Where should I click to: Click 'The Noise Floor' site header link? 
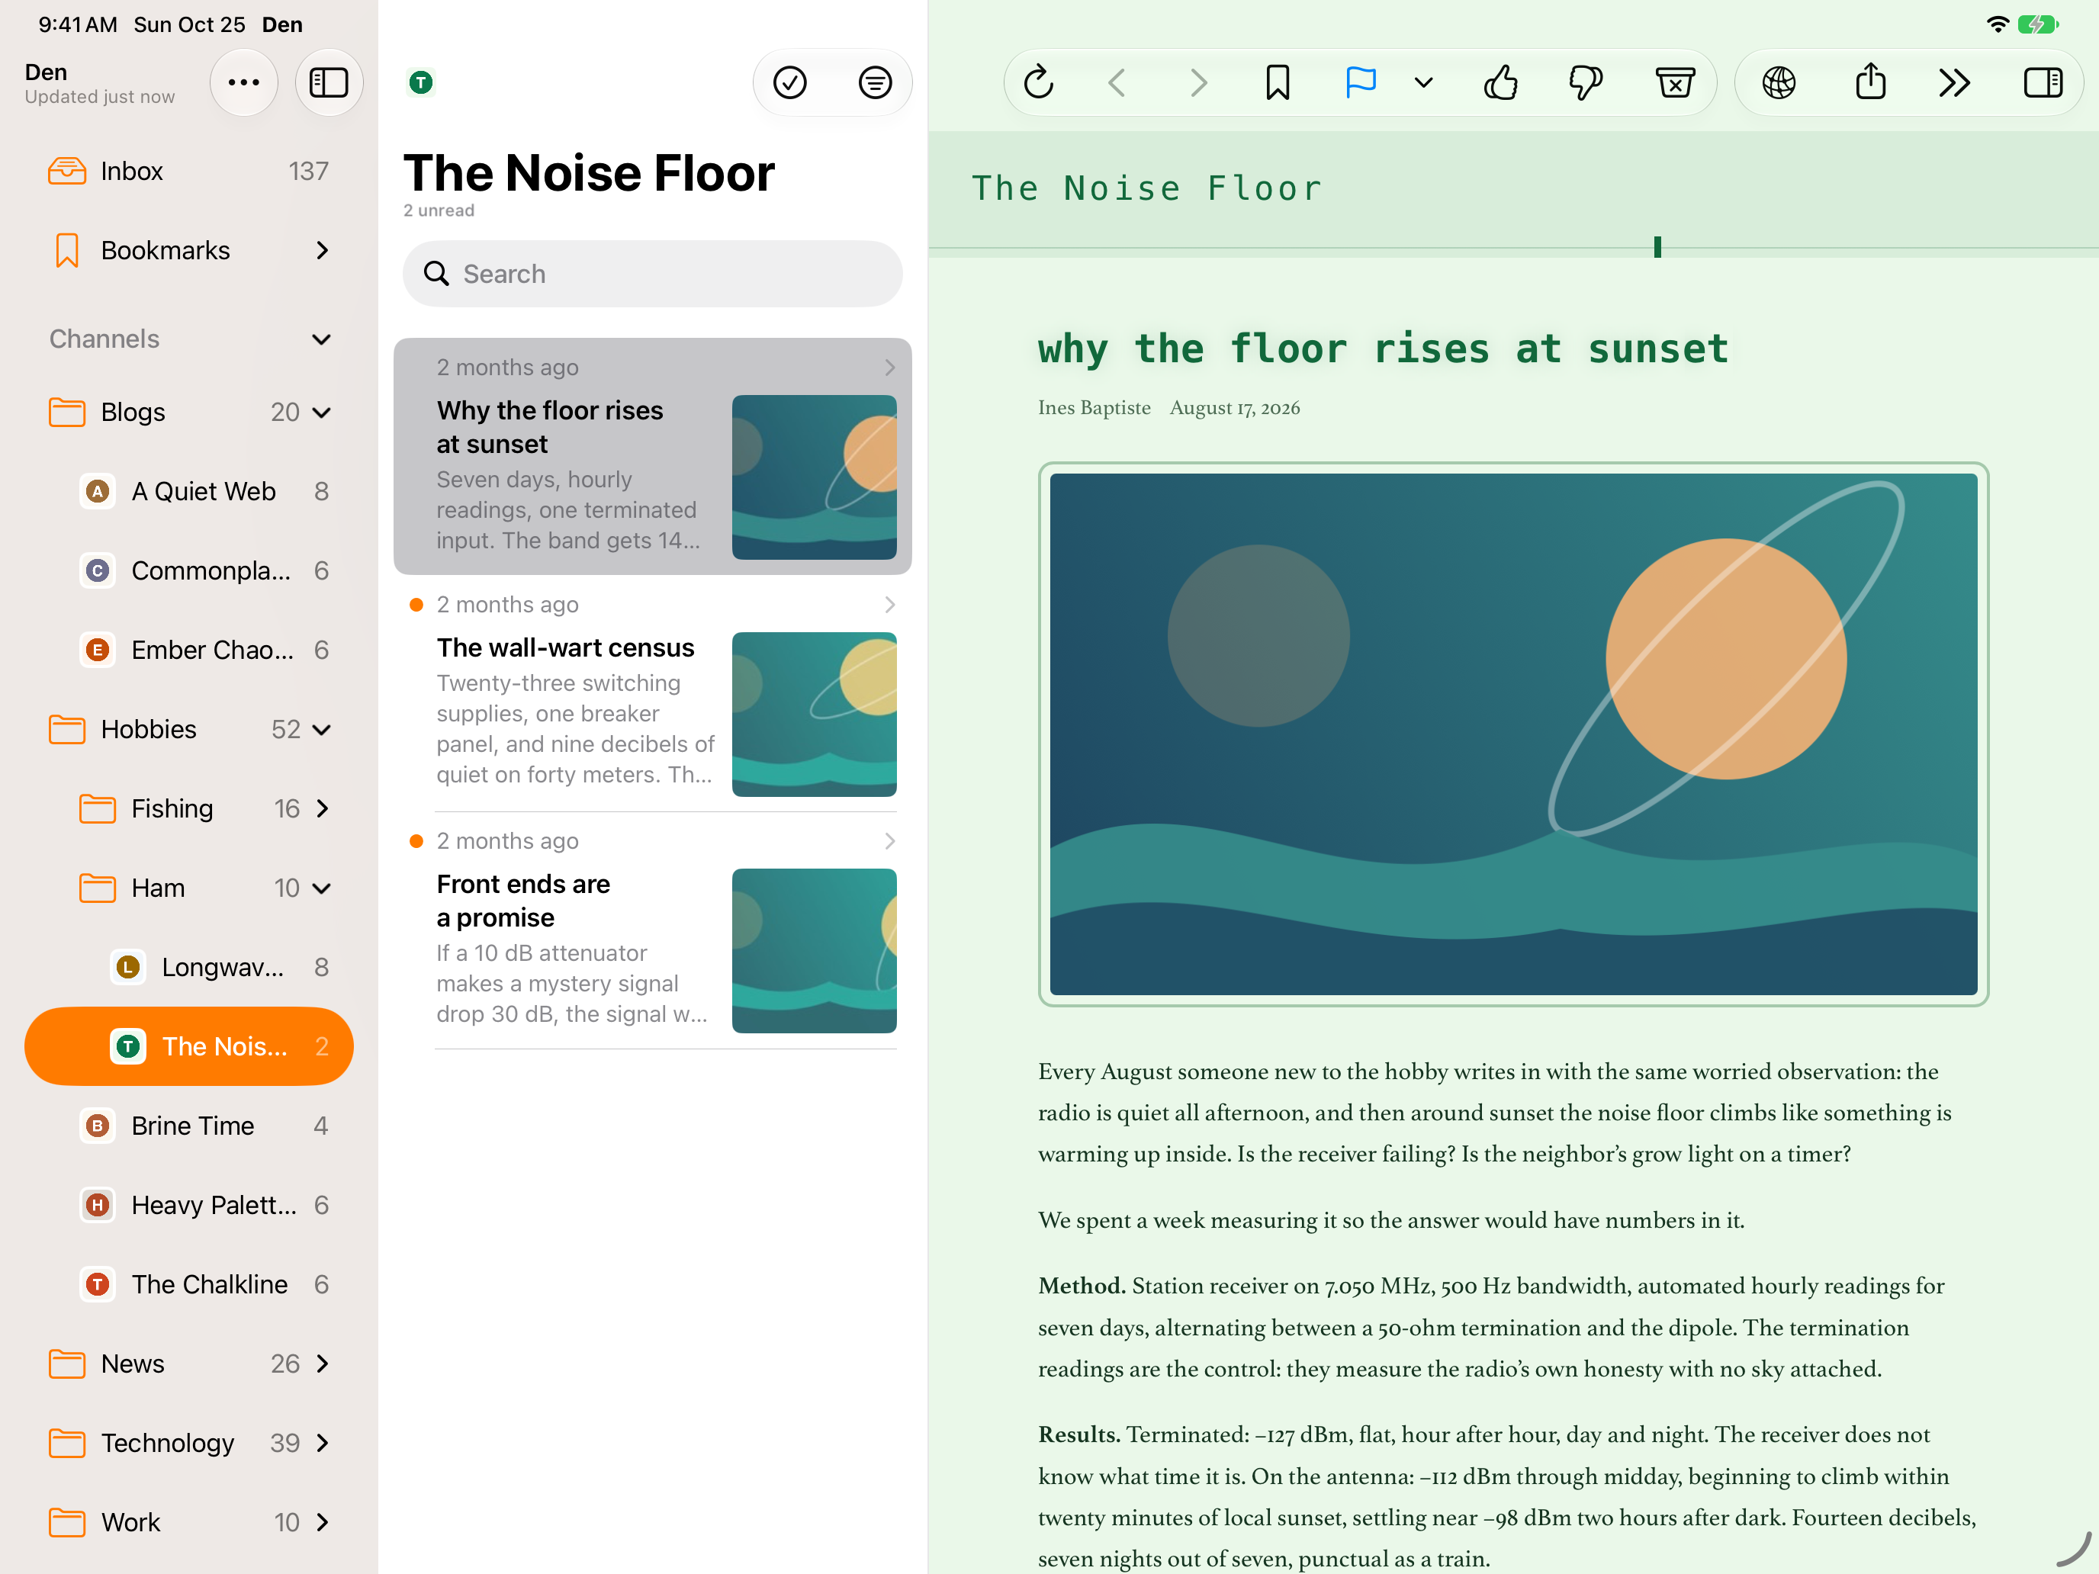[1147, 189]
